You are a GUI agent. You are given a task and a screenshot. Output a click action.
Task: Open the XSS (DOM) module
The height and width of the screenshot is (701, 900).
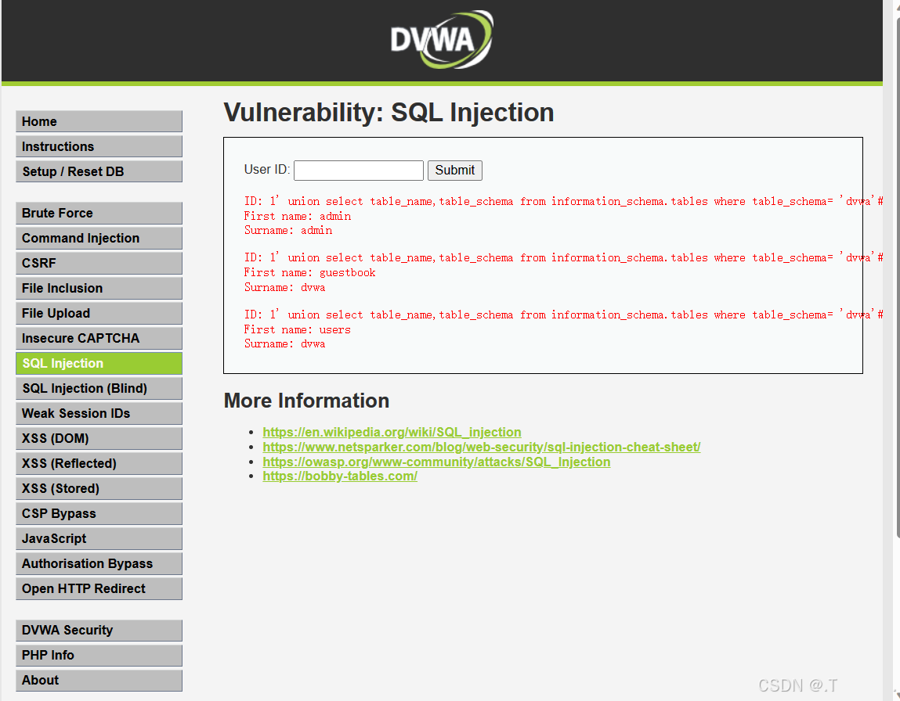tap(99, 438)
